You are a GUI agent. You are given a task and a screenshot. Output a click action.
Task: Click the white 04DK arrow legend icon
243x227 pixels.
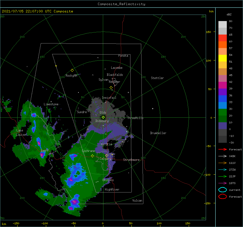pyautogui.click(x=222, y=156)
